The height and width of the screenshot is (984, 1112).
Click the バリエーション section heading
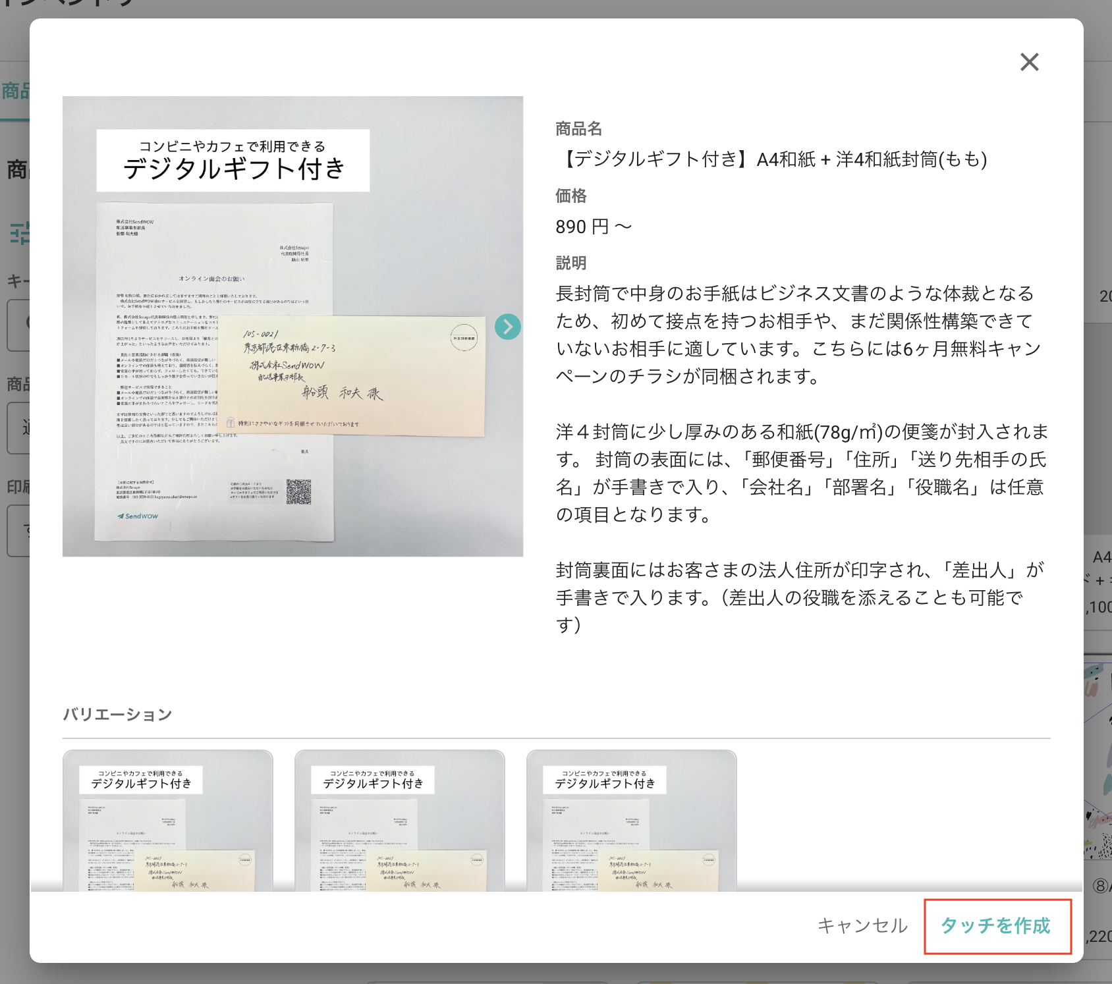click(117, 715)
